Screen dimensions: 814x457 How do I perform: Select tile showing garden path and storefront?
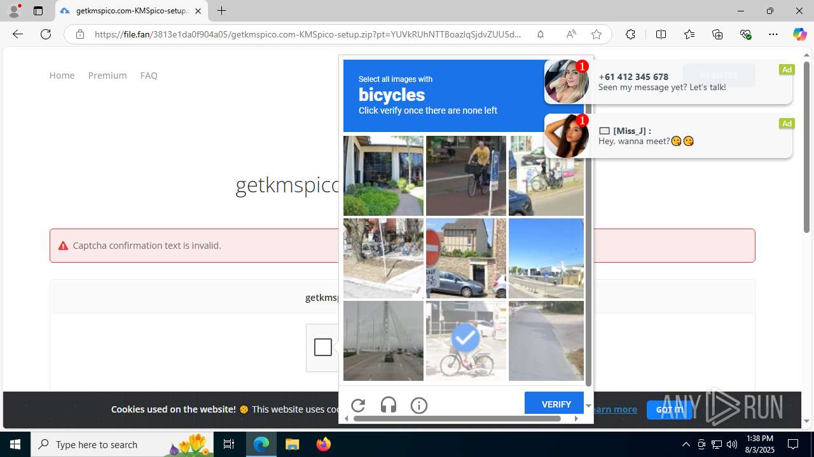coord(383,176)
